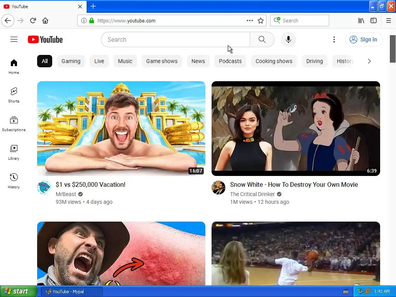The image size is (396, 297).
Task: Toggle the browser sidebar icon
Action: click(x=374, y=20)
